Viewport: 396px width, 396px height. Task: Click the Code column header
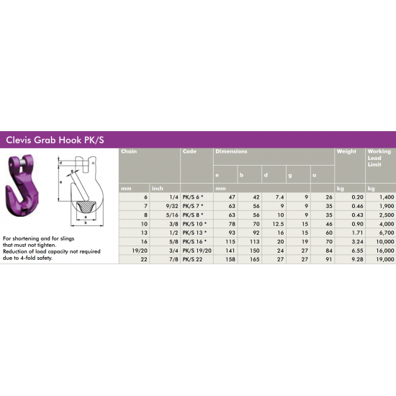189,151
